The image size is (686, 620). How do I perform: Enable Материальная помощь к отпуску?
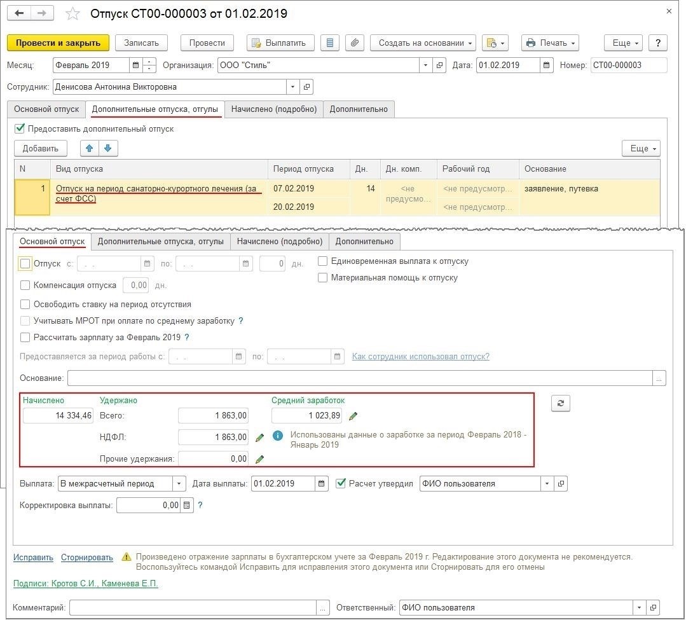(322, 278)
